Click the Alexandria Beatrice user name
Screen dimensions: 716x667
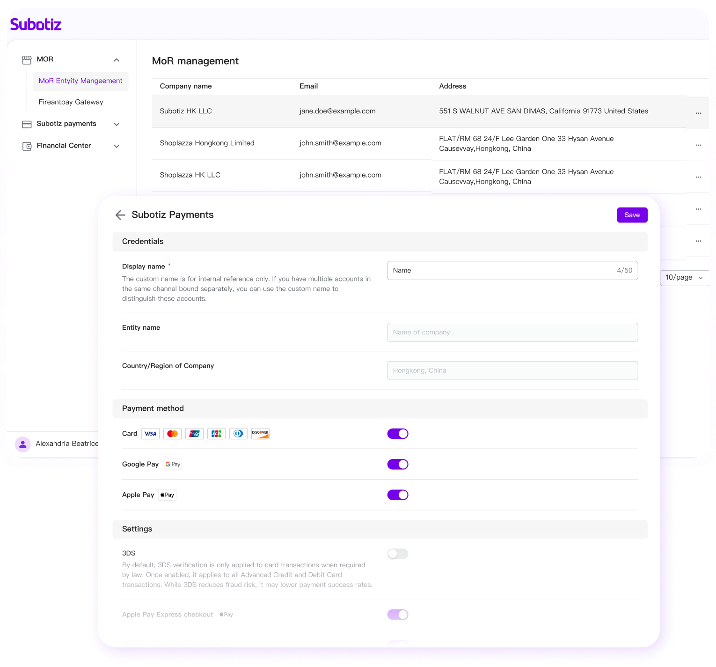click(x=67, y=444)
